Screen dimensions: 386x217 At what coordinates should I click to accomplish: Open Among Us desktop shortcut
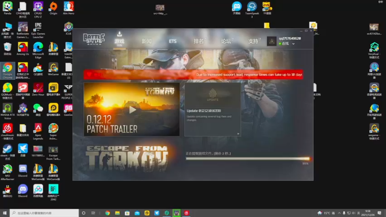pyautogui.click(x=23, y=49)
